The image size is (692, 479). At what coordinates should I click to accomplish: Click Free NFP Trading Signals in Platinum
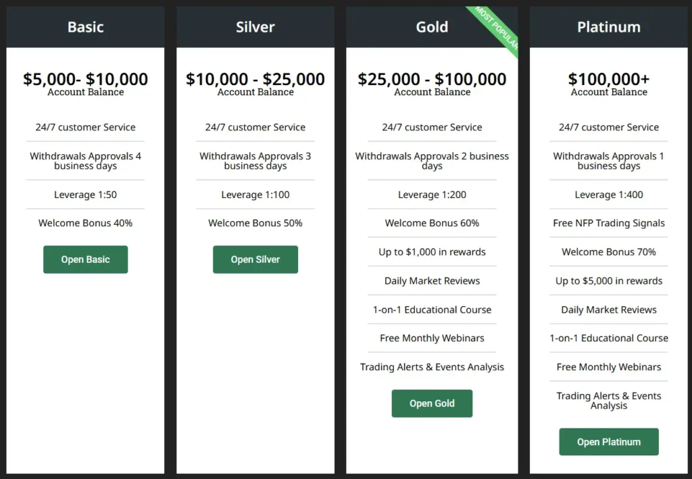608,223
